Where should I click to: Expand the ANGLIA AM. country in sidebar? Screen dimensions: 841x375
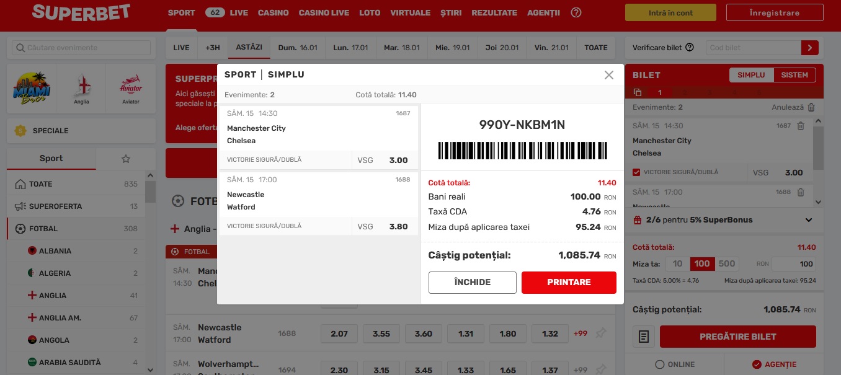point(76,318)
